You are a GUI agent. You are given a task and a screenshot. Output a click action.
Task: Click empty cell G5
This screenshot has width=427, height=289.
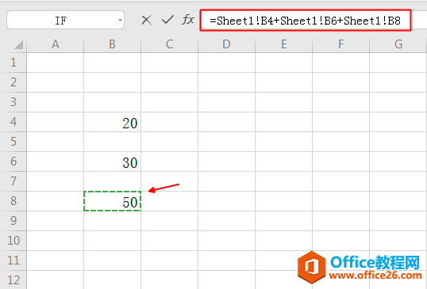398,142
